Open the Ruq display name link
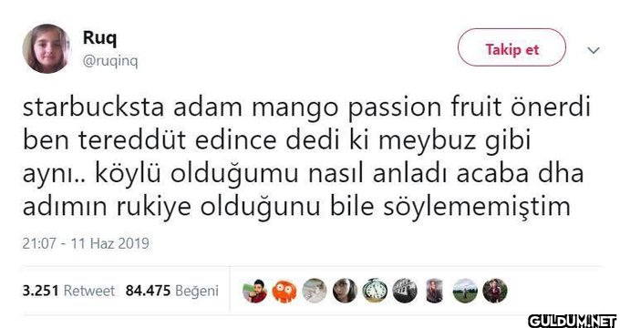This screenshot has width=620, height=328. coord(99,39)
